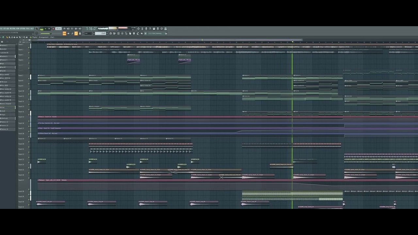
Task: Select the Zoom tool in playlist toolbar
Action: (24, 37)
